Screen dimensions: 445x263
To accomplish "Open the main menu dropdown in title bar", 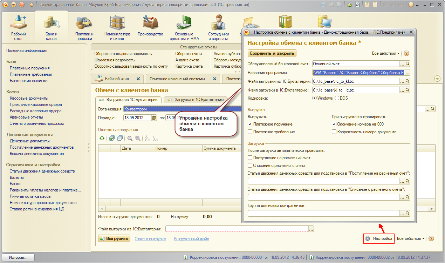I will tap(14, 5).
